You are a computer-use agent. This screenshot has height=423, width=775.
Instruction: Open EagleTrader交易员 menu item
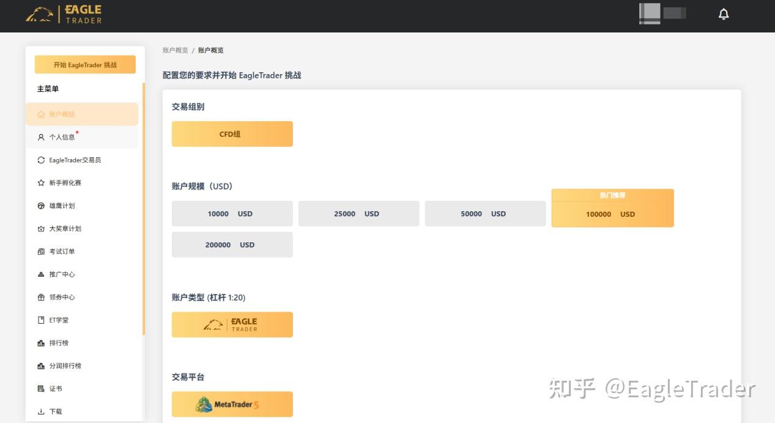coord(82,160)
